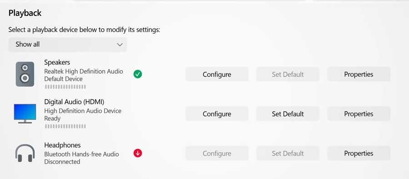Open the Show all filter dropdown

(x=68, y=45)
